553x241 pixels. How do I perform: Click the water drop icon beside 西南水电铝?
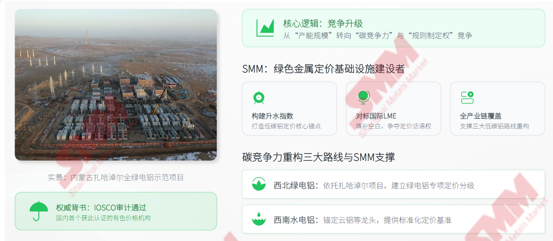(259, 219)
